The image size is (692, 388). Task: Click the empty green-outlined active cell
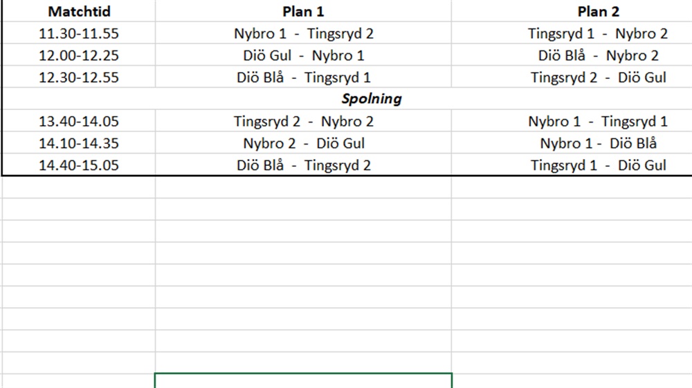[303, 380]
